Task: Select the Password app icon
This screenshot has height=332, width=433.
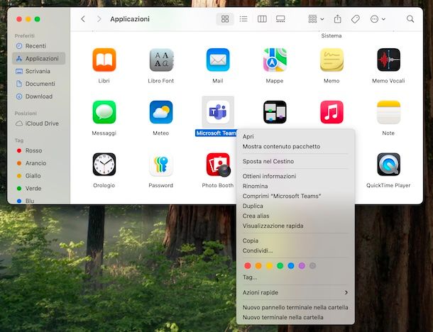Action: [161, 165]
